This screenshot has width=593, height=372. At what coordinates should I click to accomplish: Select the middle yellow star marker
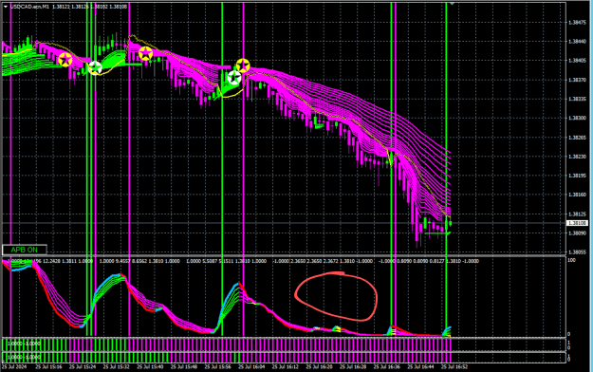145,54
